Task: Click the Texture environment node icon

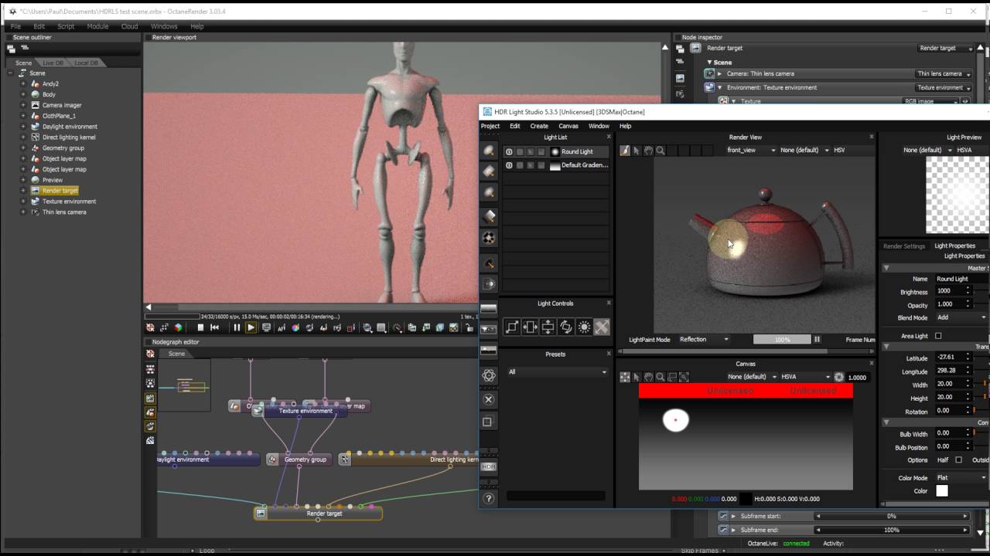Action: 258,411
